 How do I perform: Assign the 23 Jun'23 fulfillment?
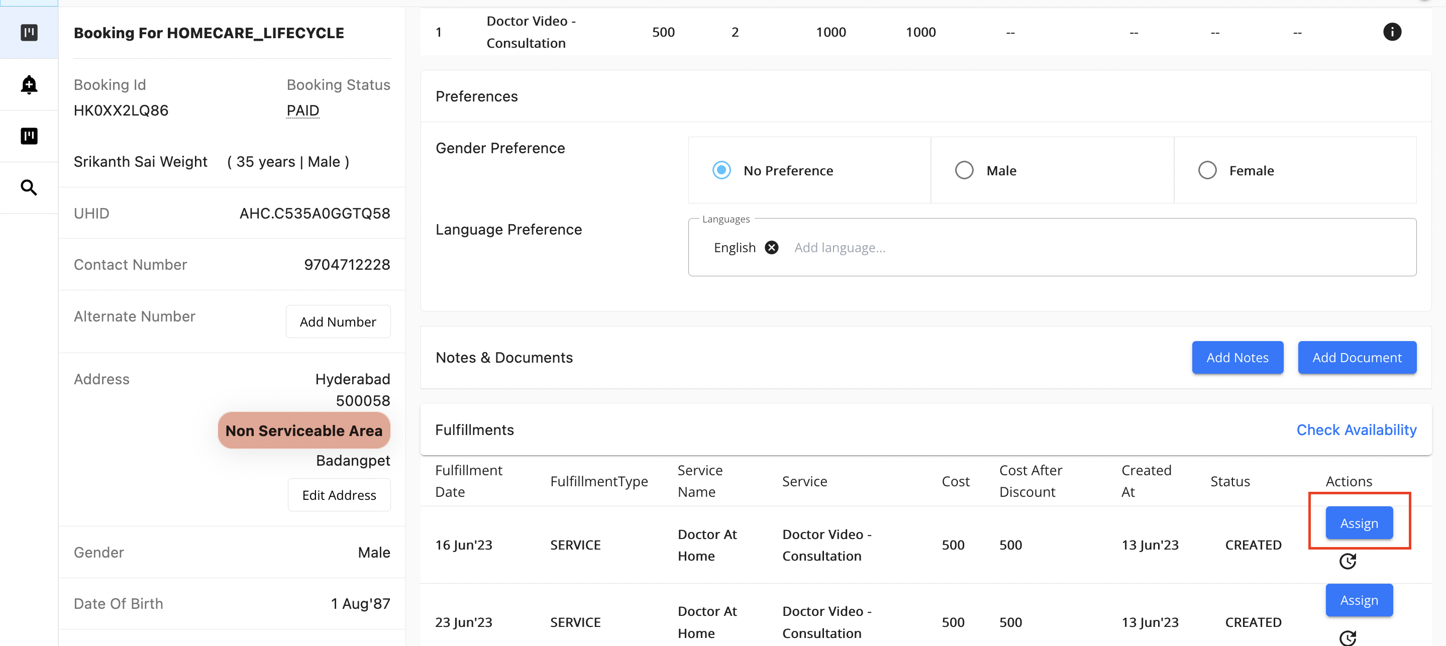coord(1359,600)
